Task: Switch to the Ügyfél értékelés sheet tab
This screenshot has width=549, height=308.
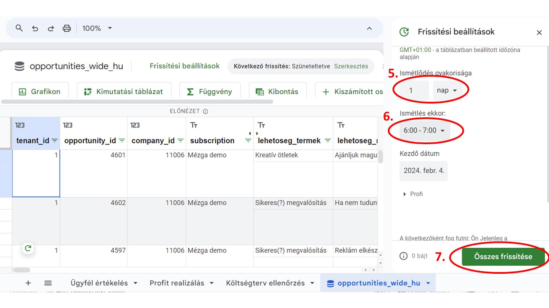Action: click(x=99, y=283)
